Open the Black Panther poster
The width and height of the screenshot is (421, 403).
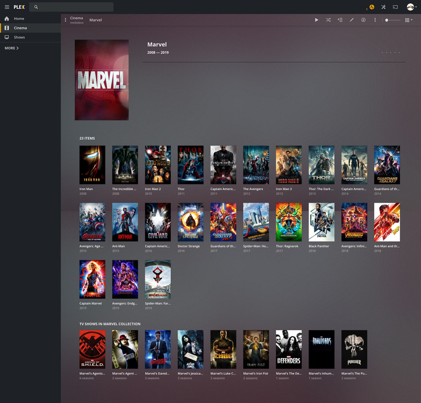pos(321,222)
